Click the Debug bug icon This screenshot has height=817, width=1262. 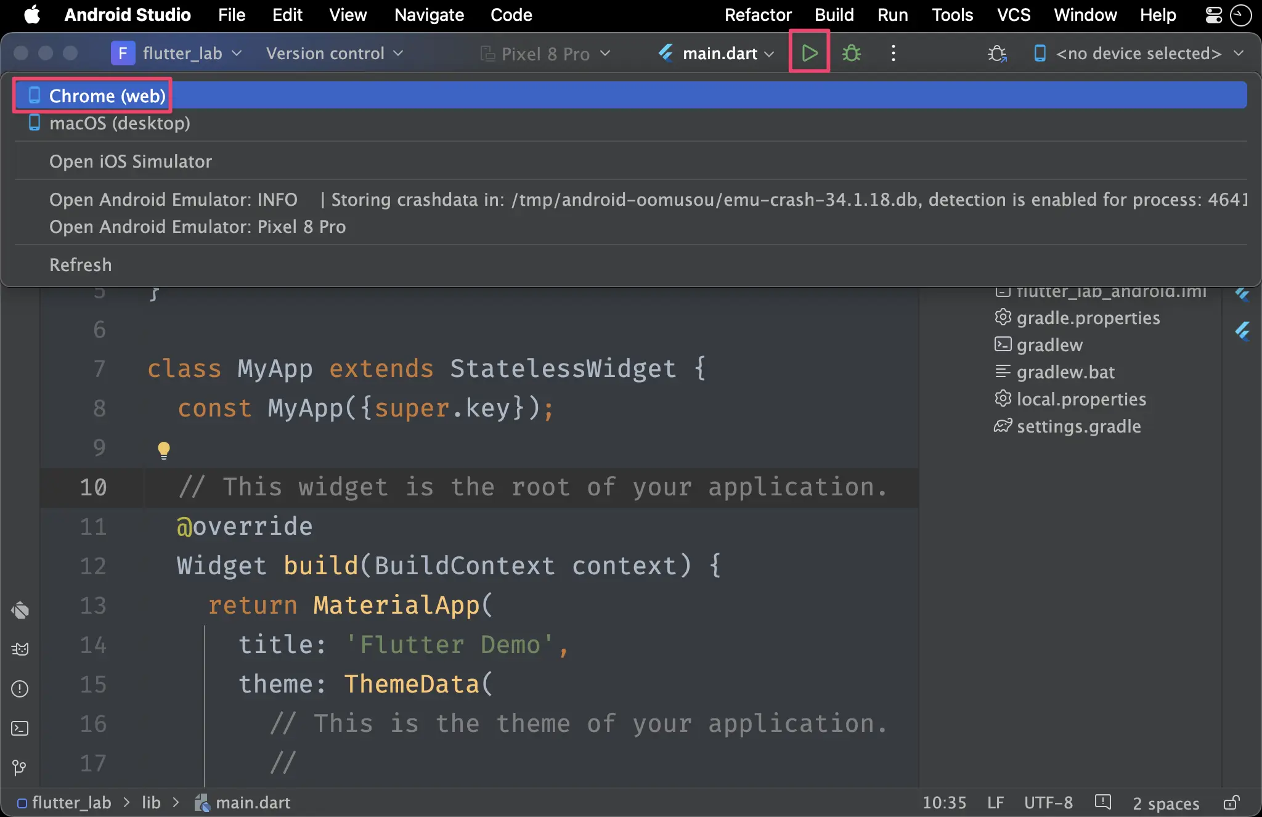pyautogui.click(x=852, y=53)
